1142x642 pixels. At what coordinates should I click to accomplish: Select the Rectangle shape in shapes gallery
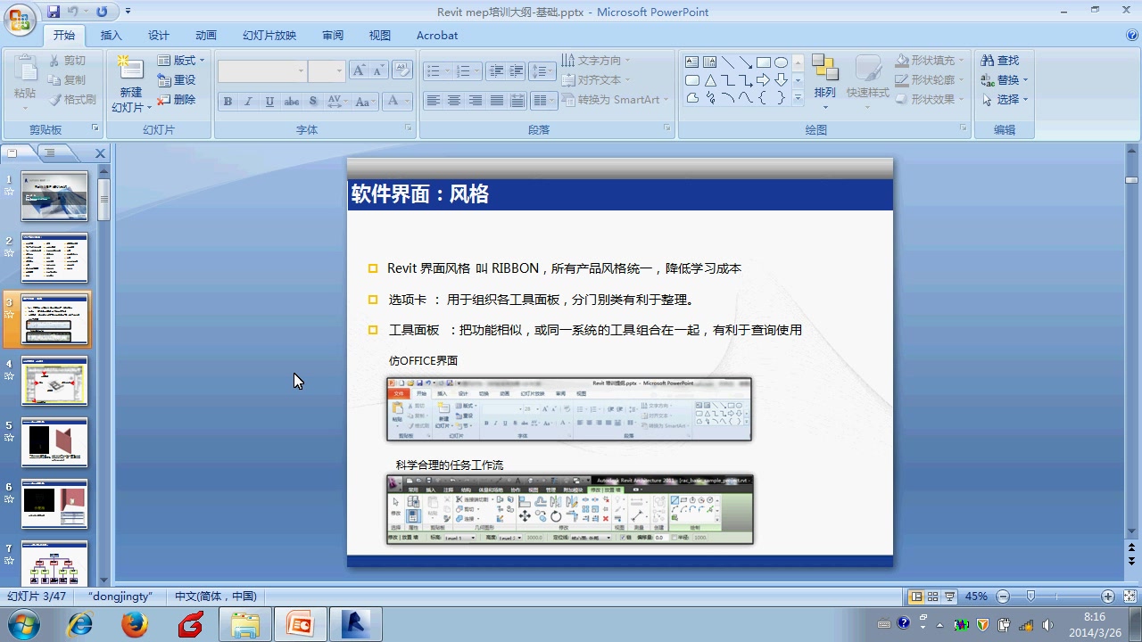tap(764, 62)
